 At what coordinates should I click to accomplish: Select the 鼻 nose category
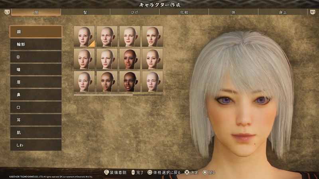(36, 95)
